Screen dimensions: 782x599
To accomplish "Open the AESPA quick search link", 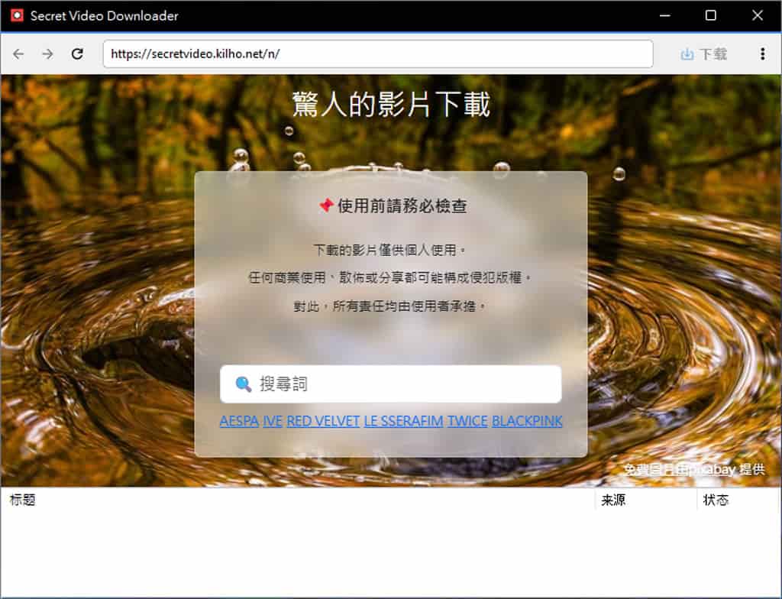I will point(239,421).
